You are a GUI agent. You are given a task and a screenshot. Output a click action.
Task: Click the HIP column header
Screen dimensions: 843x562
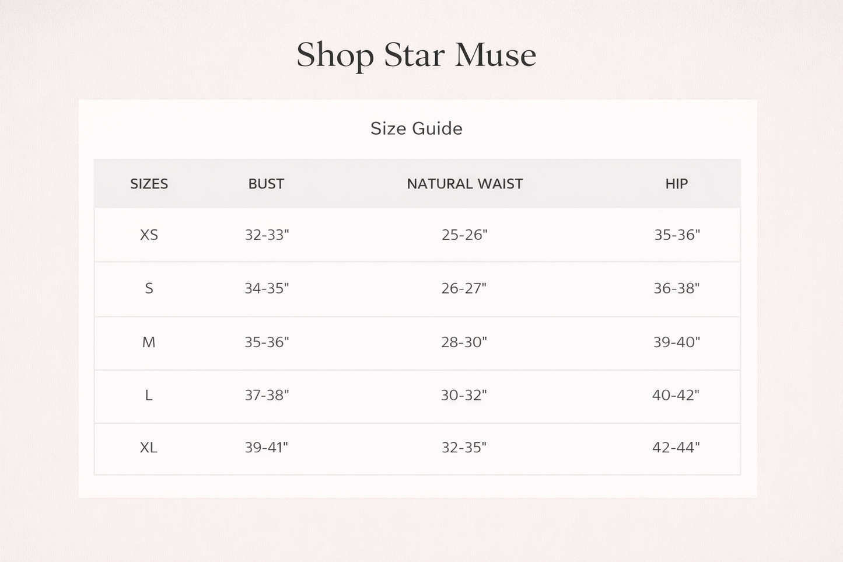[x=677, y=184]
